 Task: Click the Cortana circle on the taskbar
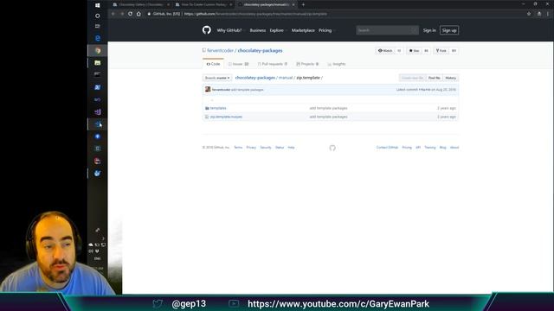point(98,16)
